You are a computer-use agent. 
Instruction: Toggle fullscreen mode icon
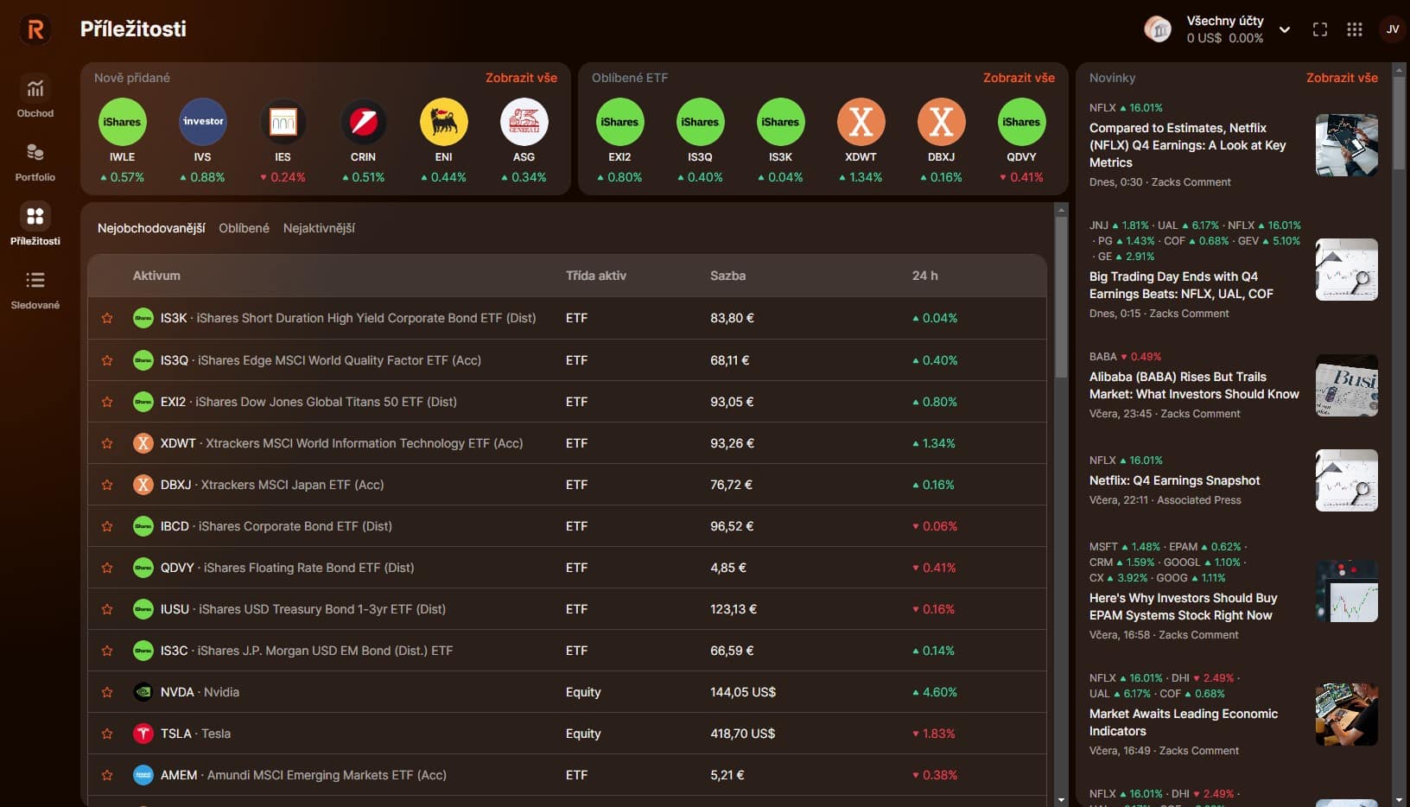tap(1319, 29)
